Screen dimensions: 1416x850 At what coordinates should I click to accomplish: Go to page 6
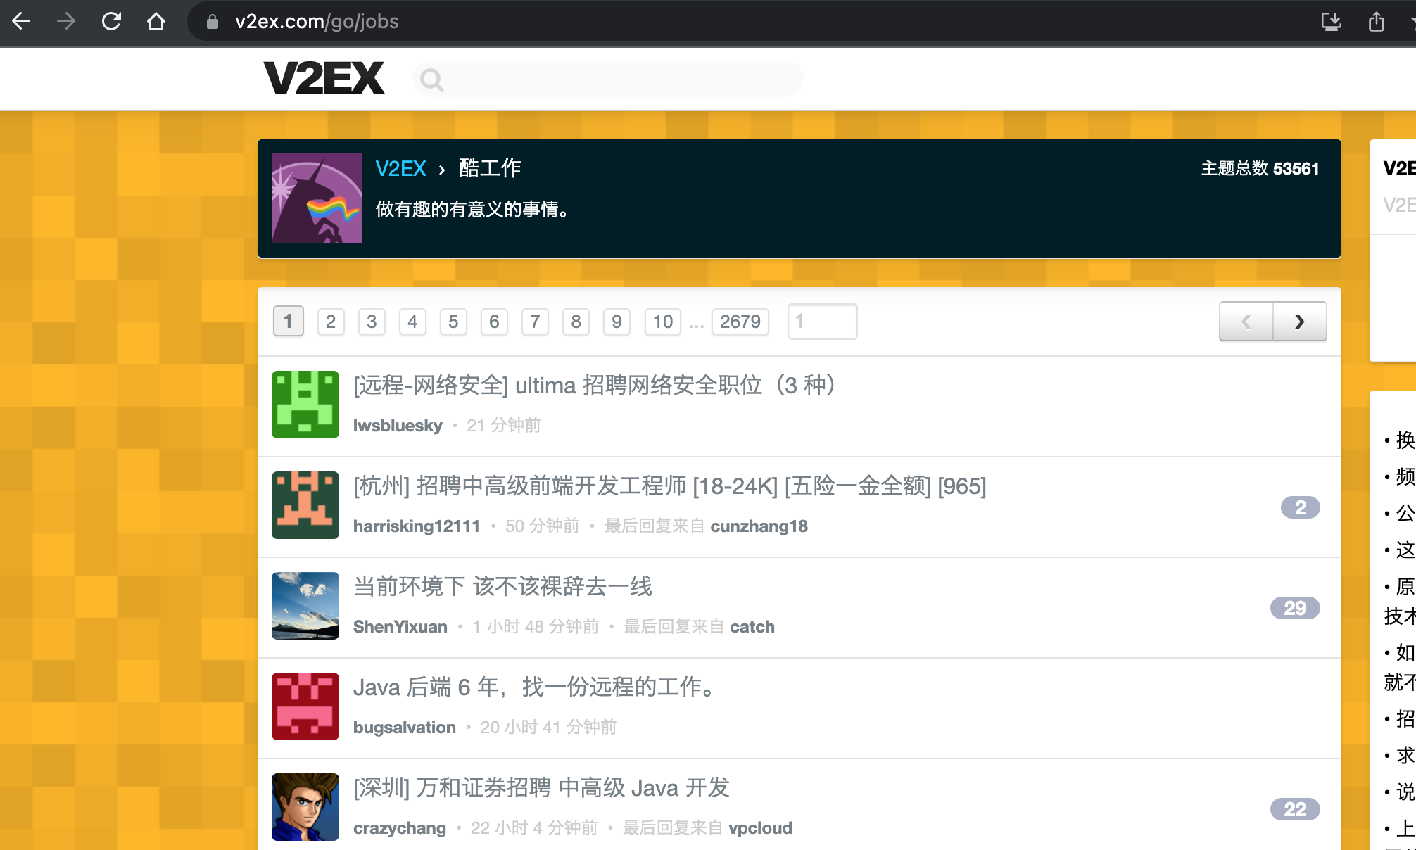point(494,322)
